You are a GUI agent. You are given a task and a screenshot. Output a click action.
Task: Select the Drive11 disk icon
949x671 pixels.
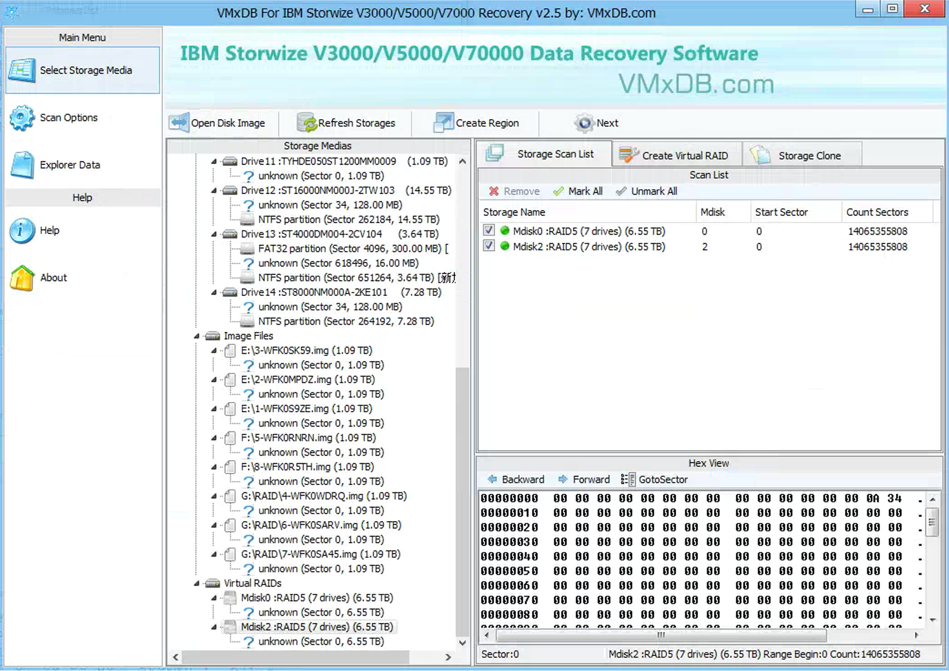pos(230,161)
